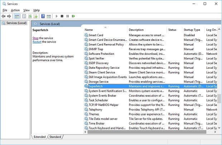
Task: Click gear icon beside Storage Service
Action: [x=86, y=82]
